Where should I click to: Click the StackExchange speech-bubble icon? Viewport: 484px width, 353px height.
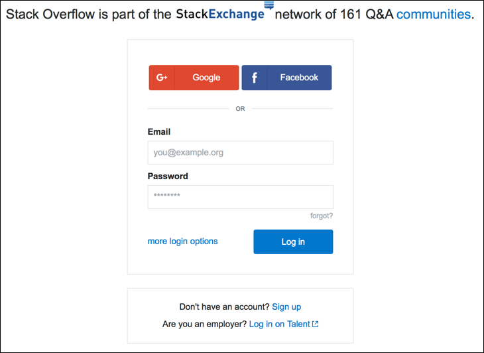point(269,5)
